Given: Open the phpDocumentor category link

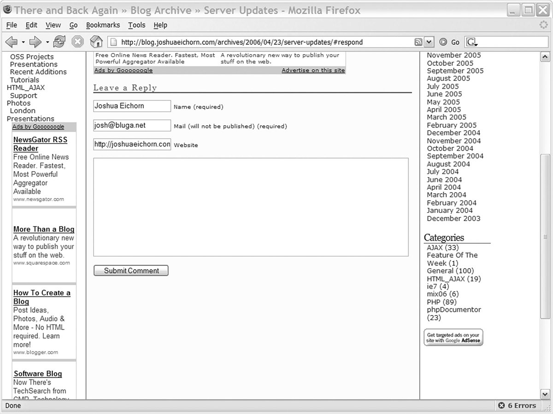Looking at the screenshot, I should coord(454,314).
